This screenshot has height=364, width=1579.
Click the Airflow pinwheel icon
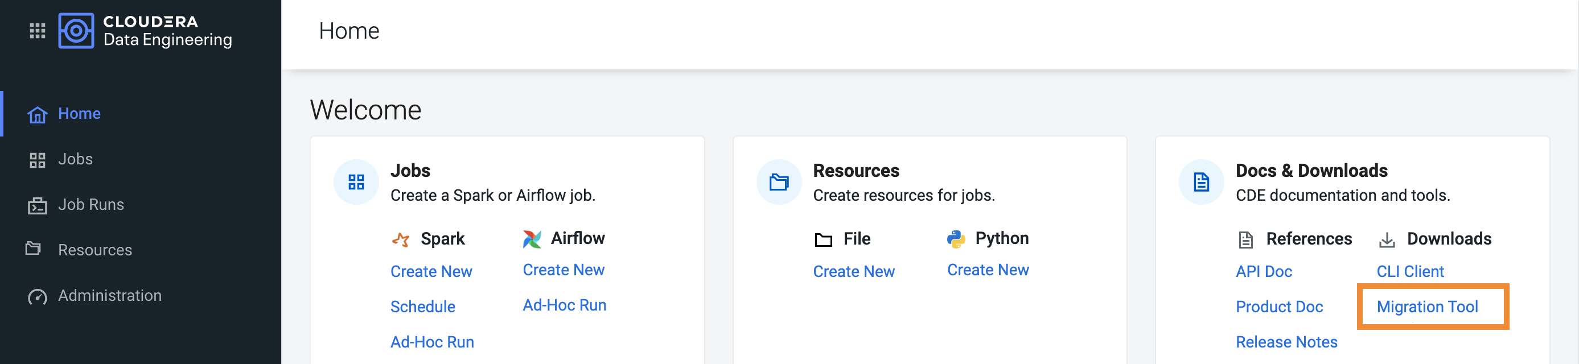click(x=532, y=238)
